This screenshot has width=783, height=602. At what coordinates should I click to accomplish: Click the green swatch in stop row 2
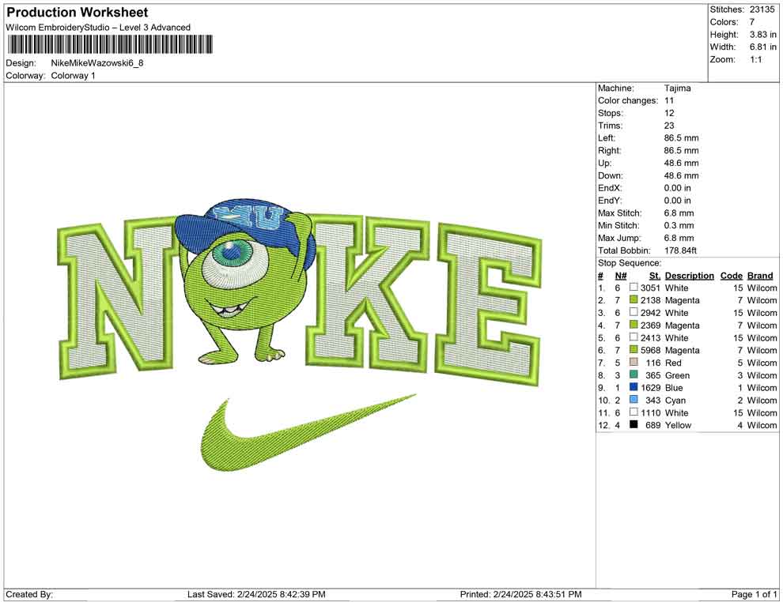634,299
